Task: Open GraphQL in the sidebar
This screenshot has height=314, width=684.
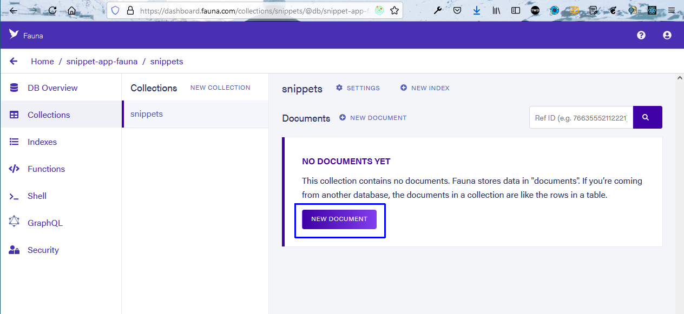Action: [x=61, y=223]
